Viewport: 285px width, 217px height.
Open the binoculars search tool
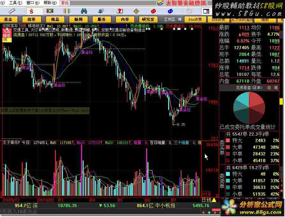pyautogui.click(x=84, y=11)
